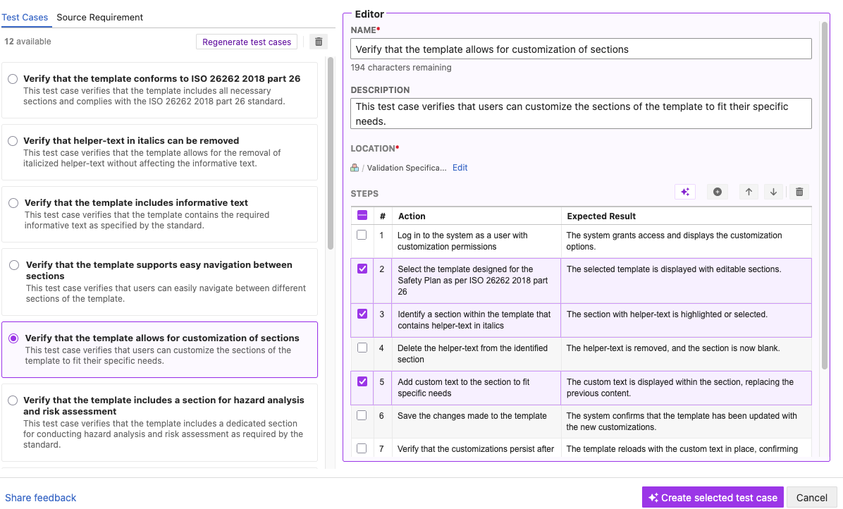Image resolution: width=843 pixels, height=509 pixels.
Task: Click the test case list scrollbar
Action: (331, 153)
